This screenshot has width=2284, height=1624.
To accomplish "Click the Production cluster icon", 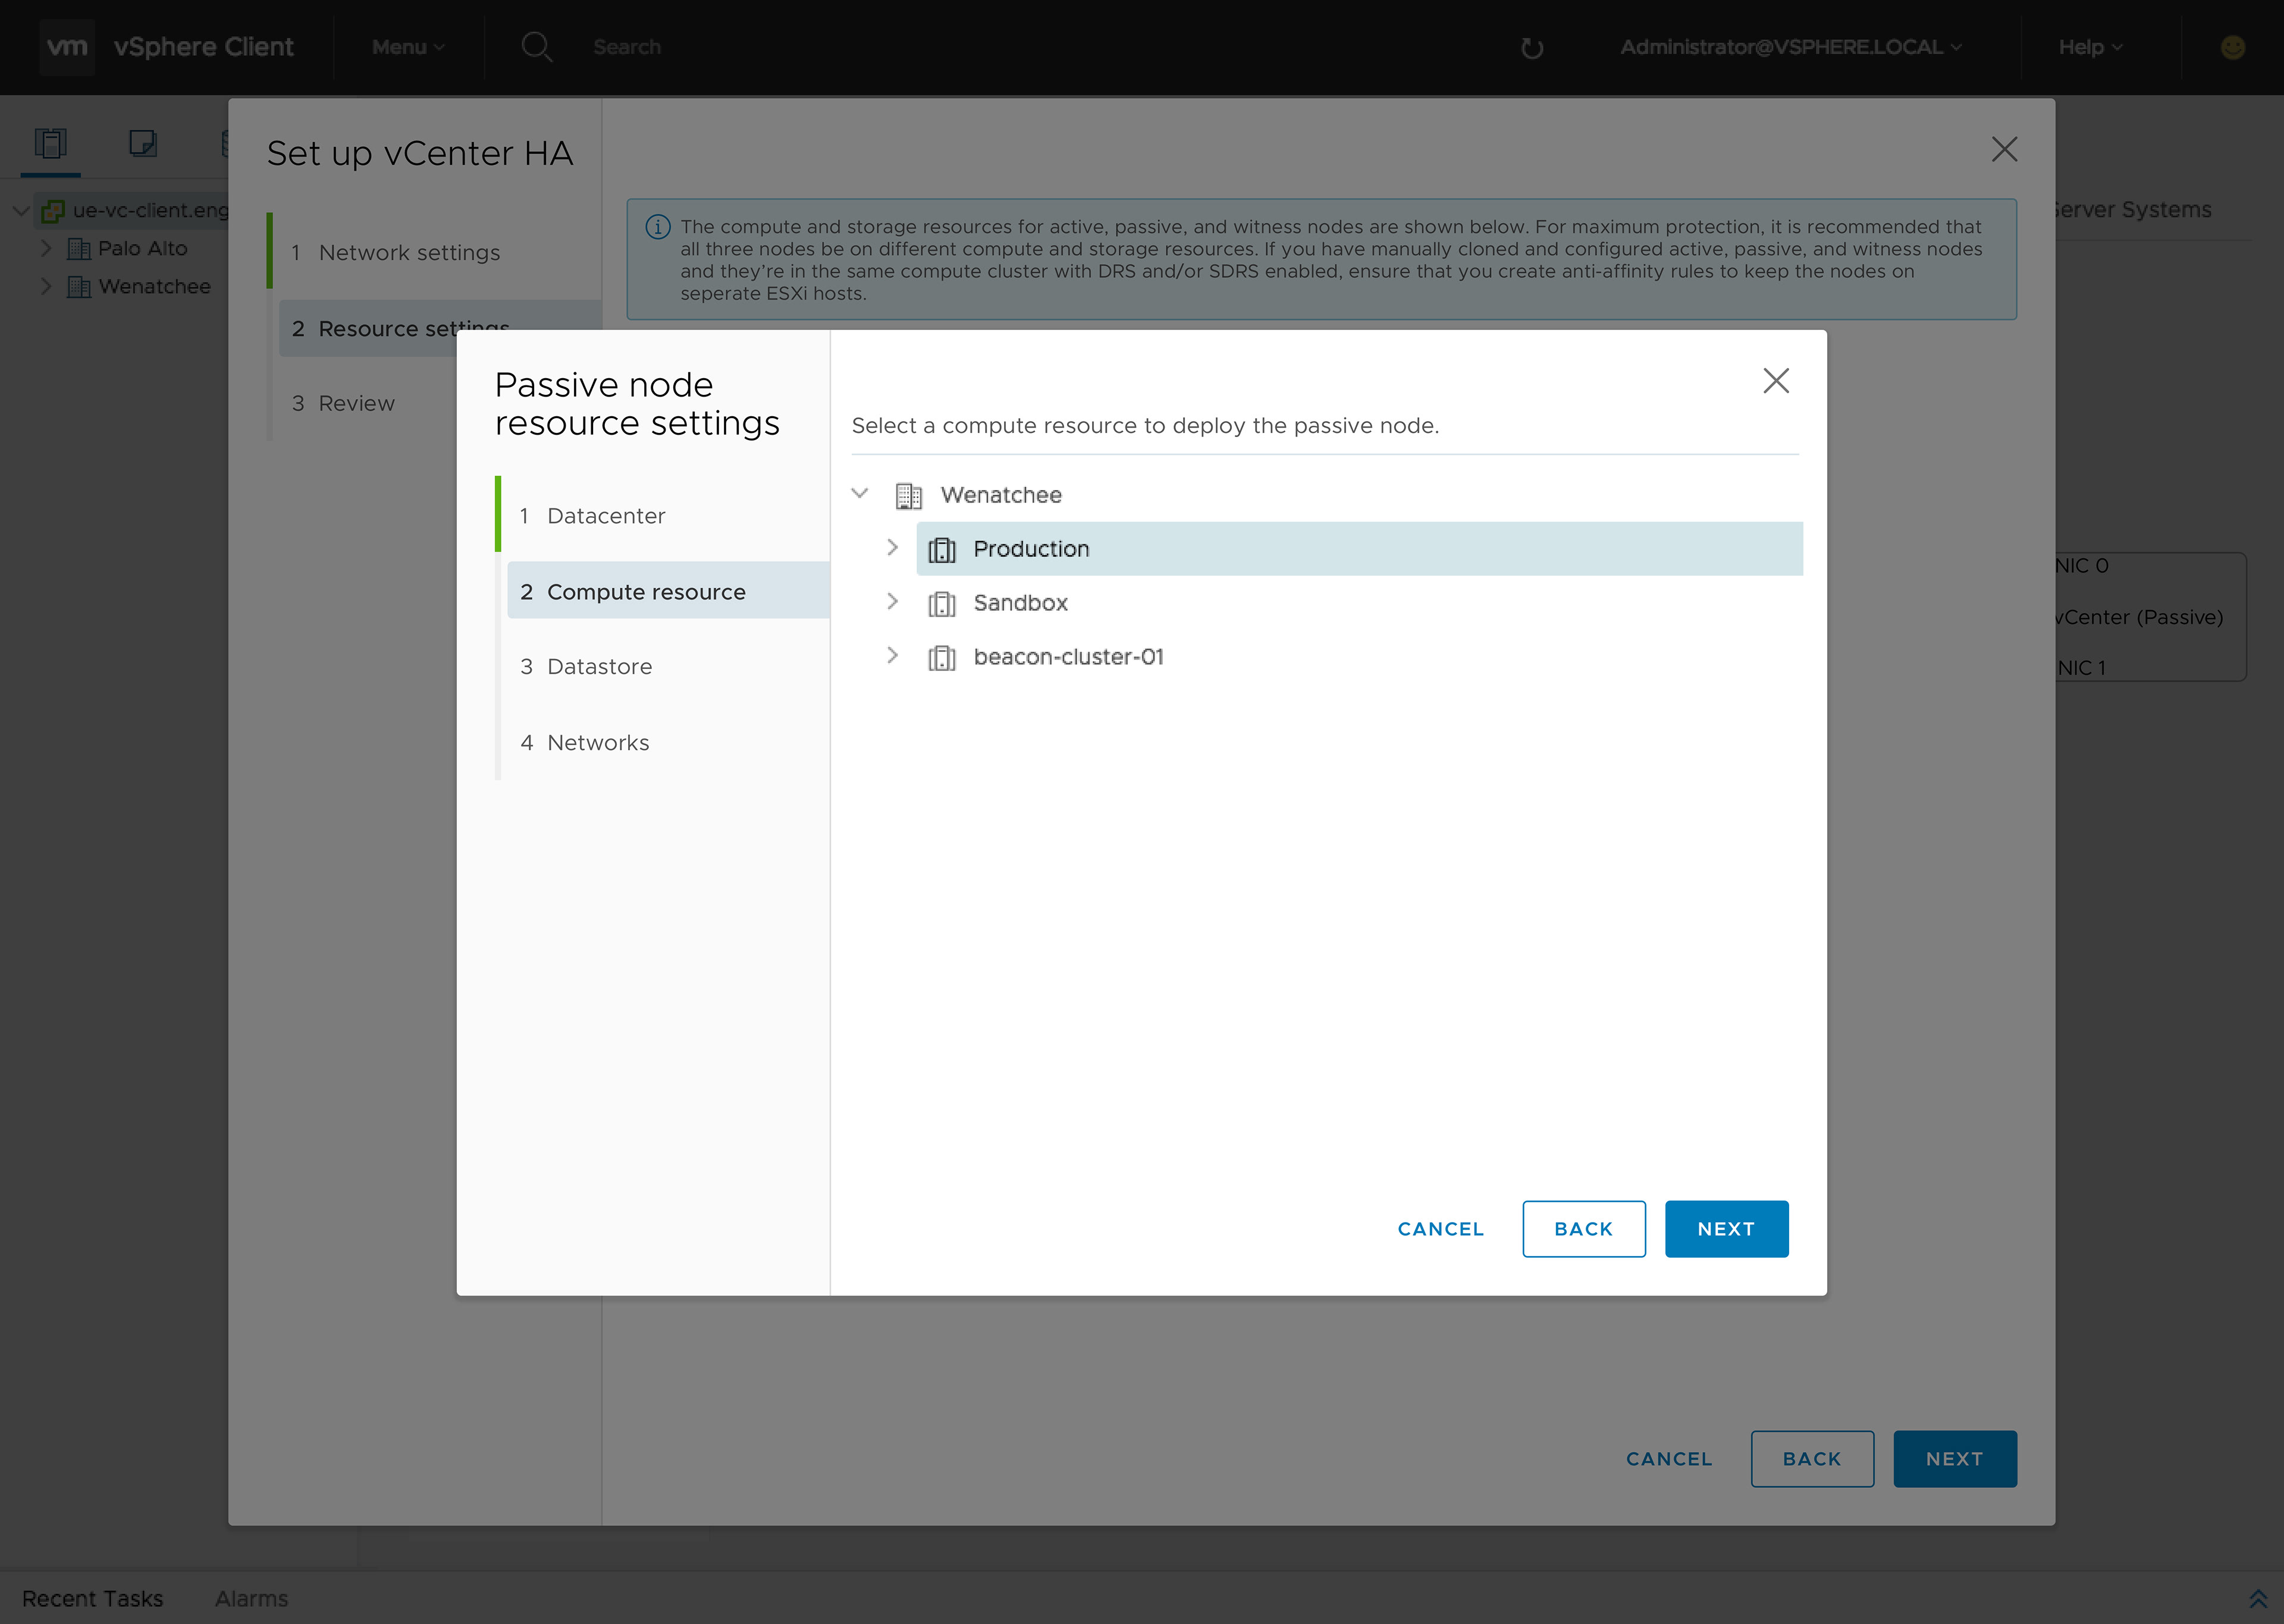I will (x=942, y=549).
